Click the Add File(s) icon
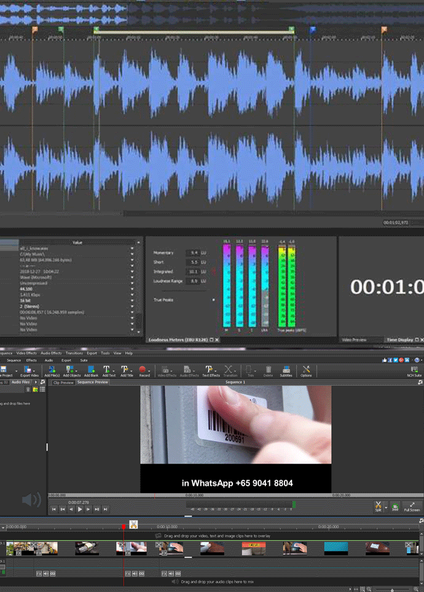Screen dimensions: 424x592 [x=52, y=369]
